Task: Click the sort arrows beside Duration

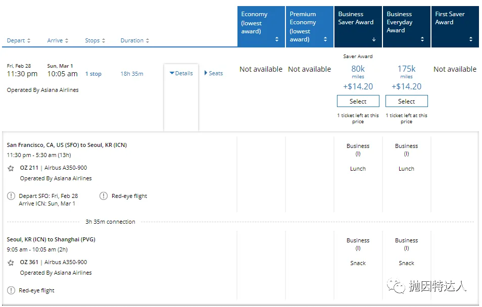Action: click(x=148, y=40)
